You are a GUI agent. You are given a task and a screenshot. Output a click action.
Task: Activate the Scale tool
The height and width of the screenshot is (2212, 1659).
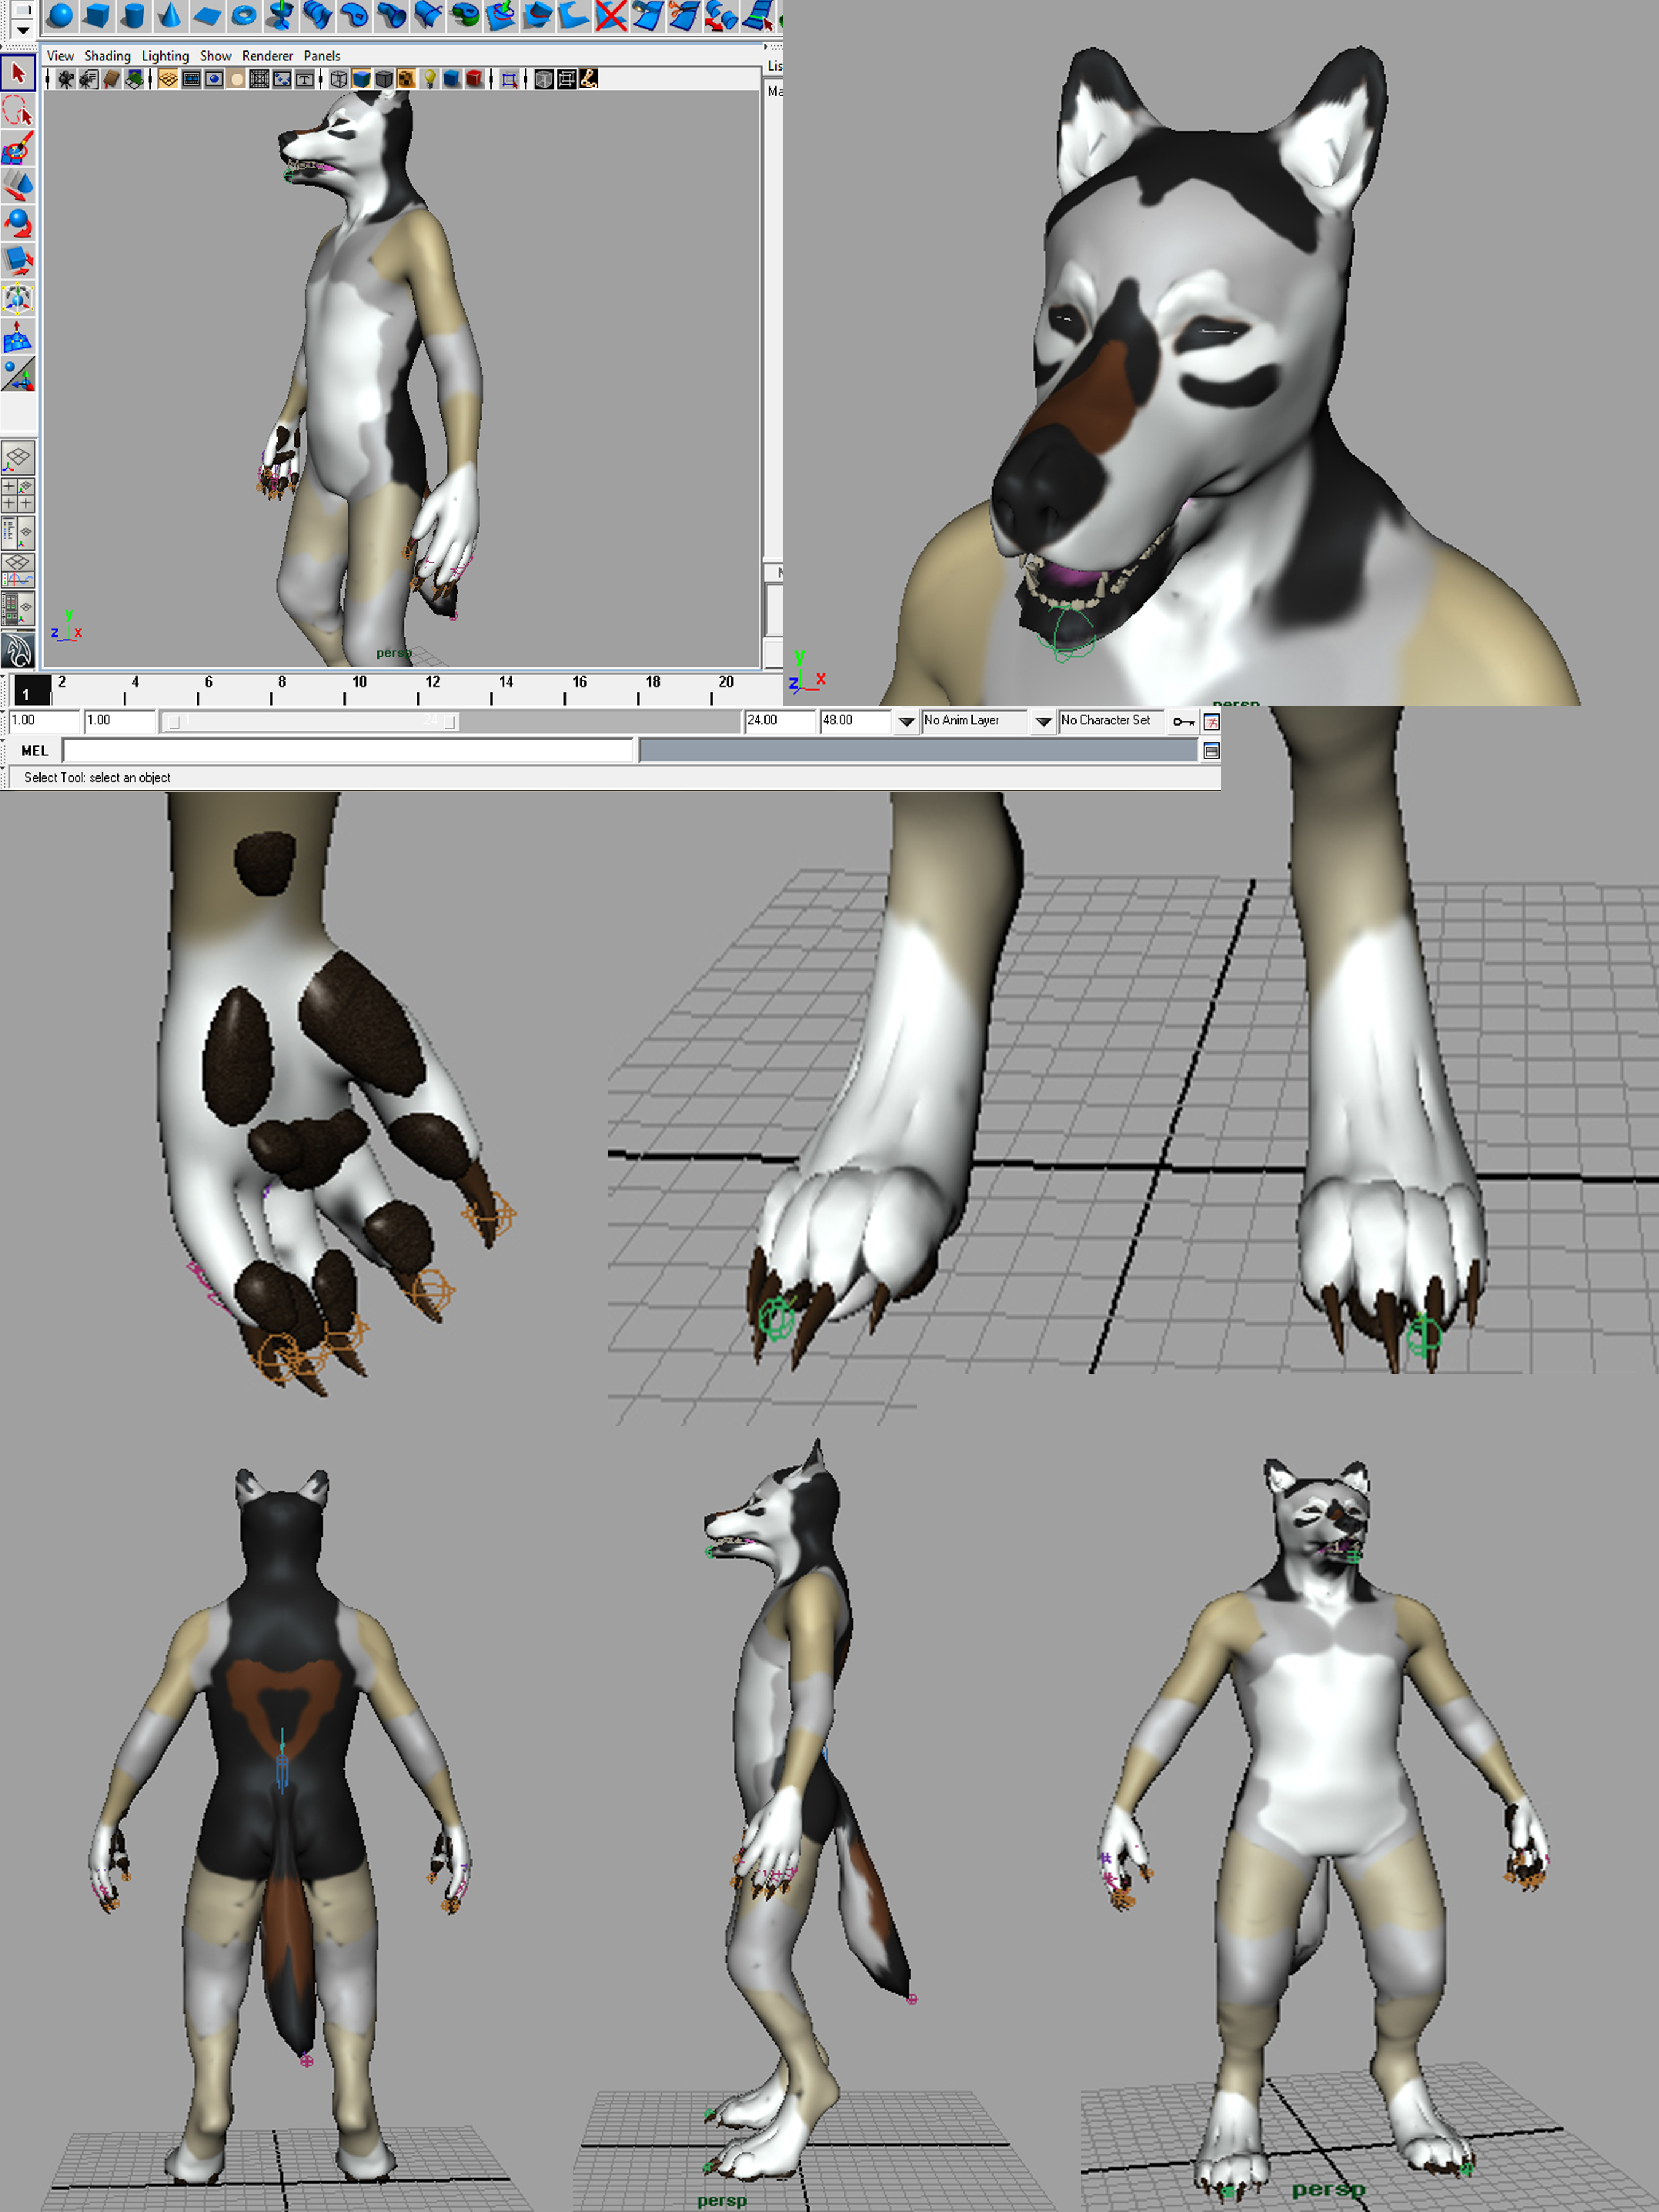pyautogui.click(x=18, y=260)
